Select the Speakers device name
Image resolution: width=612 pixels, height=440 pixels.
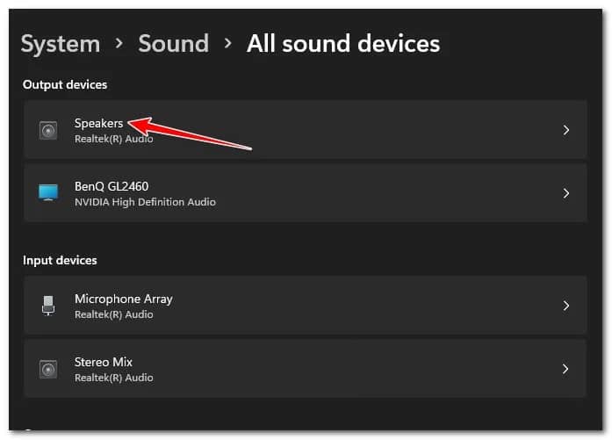tap(98, 124)
